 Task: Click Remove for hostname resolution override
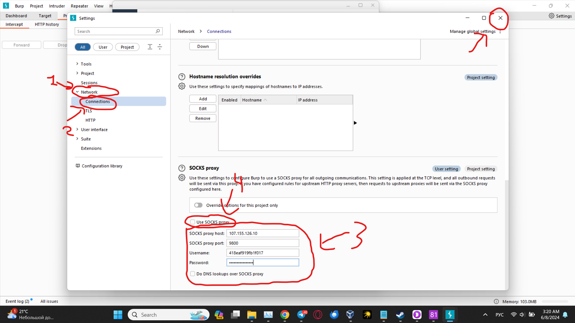(x=203, y=118)
